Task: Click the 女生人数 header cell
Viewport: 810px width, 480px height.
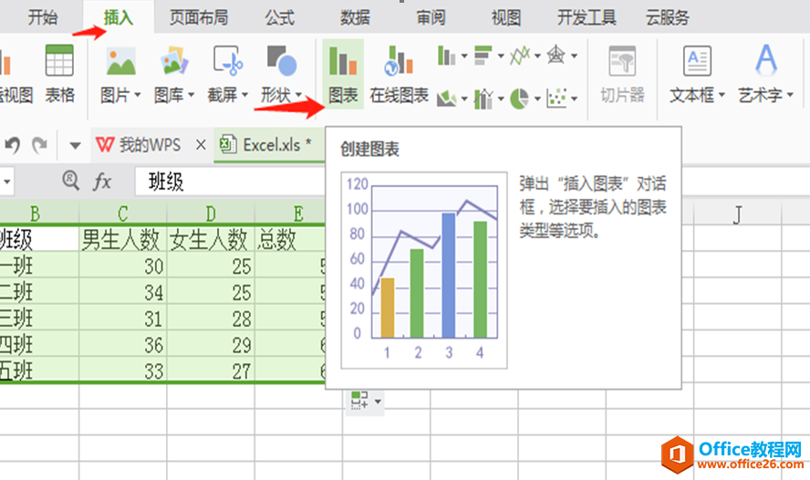Action: (x=211, y=239)
